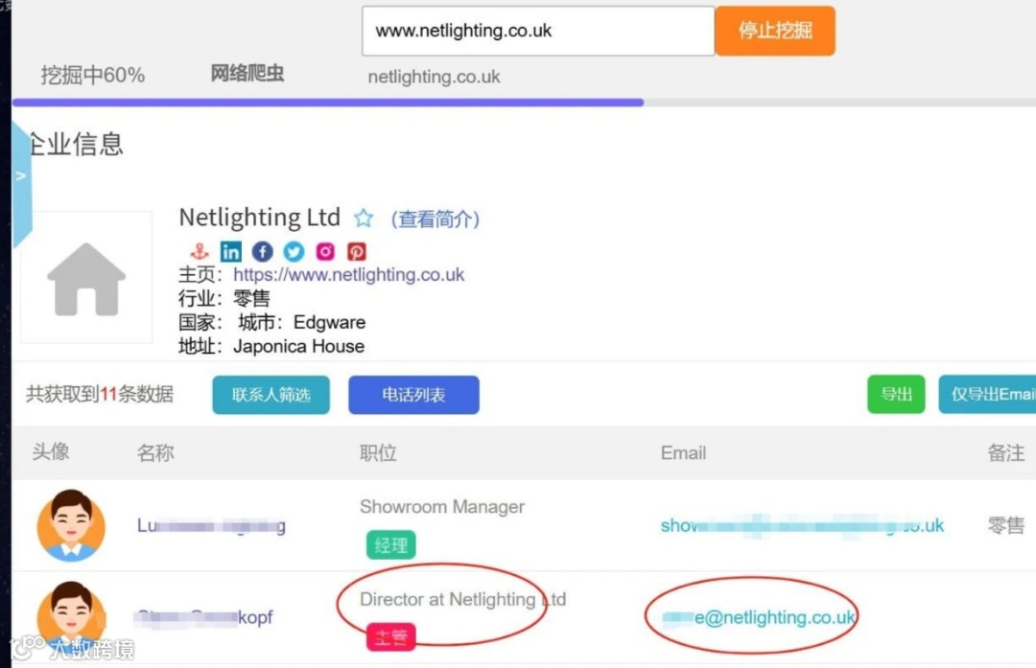Click the 行业 零售 industry line
The image size is (1036, 668).
[x=224, y=298]
